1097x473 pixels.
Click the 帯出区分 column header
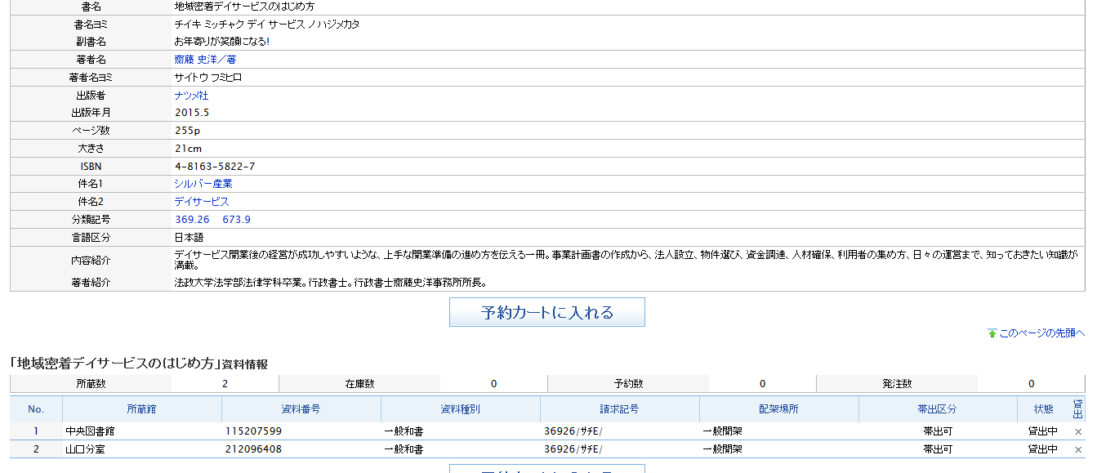point(937,409)
